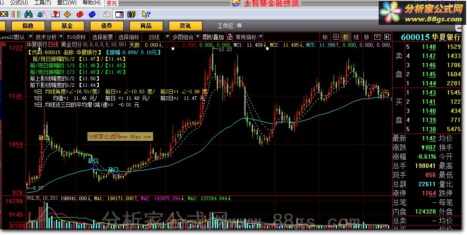Click the 常用指标 label

246,37
